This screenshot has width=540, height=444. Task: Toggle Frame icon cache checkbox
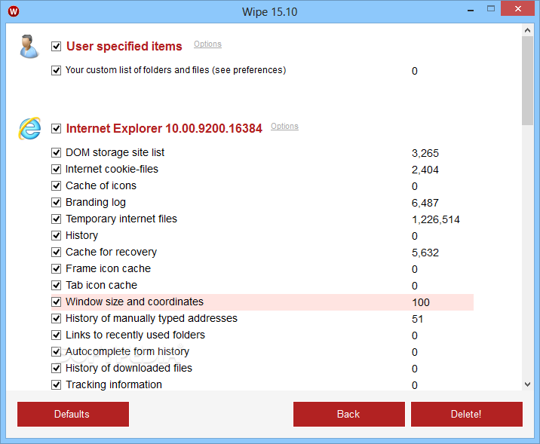click(56, 268)
